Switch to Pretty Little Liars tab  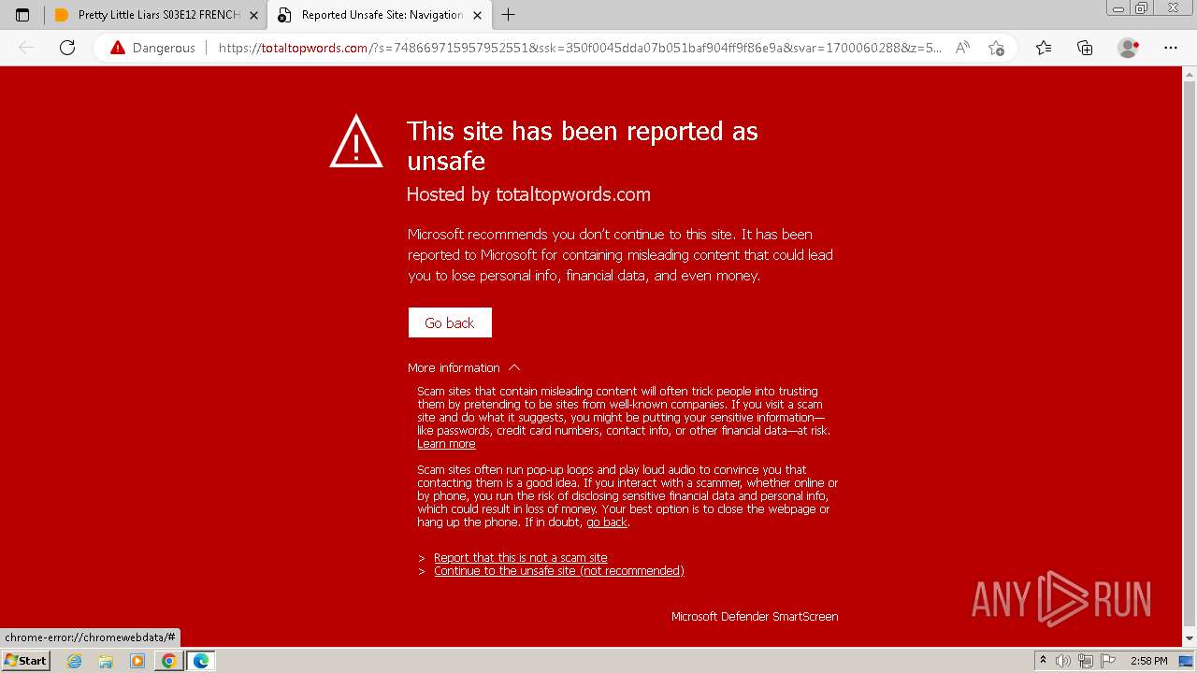156,15
